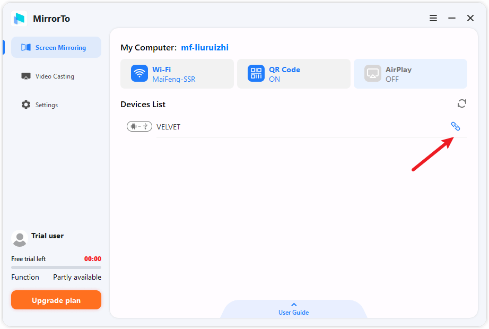Click the Partly available status text
This screenshot has width=489, height=329.
[77, 277]
